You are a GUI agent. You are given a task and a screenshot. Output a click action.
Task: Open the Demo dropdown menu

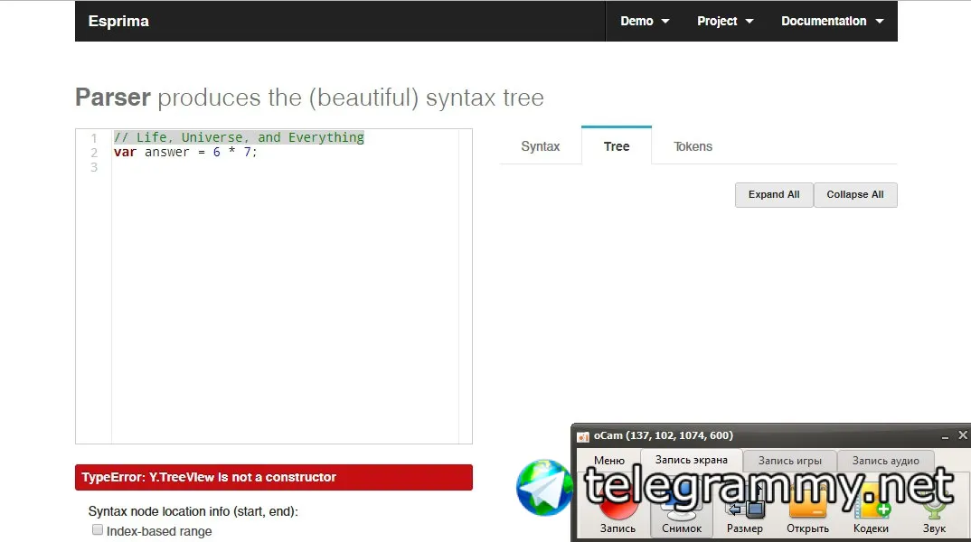pyautogui.click(x=645, y=21)
